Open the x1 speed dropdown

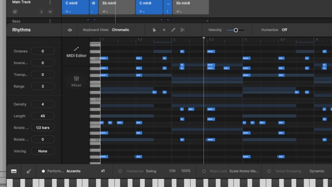[103, 171]
